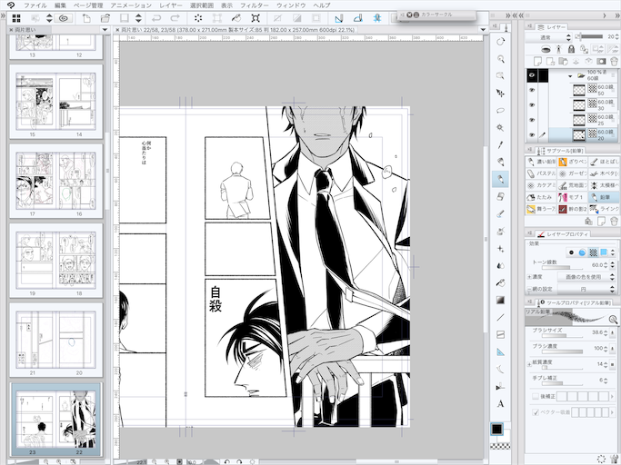Click the Create layer mask icon
The height and width of the screenshot is (465, 621).
(x=602, y=62)
